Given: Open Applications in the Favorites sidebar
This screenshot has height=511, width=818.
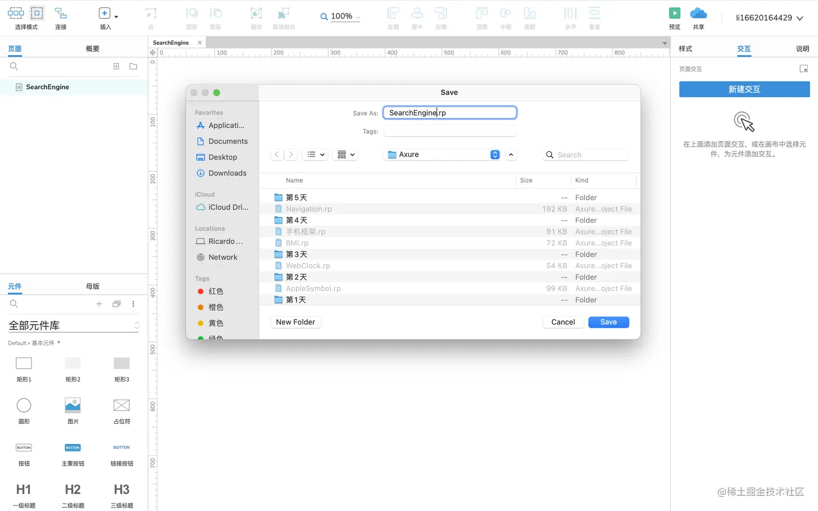Looking at the screenshot, I should click(x=222, y=125).
